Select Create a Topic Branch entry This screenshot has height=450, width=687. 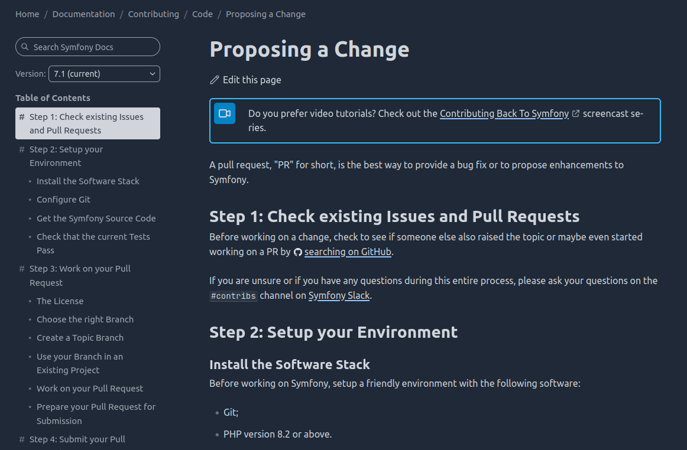click(80, 338)
